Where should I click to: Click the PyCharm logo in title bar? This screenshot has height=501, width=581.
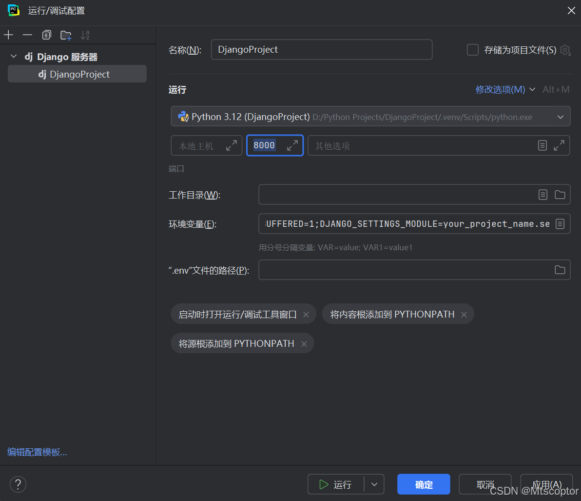click(x=14, y=10)
